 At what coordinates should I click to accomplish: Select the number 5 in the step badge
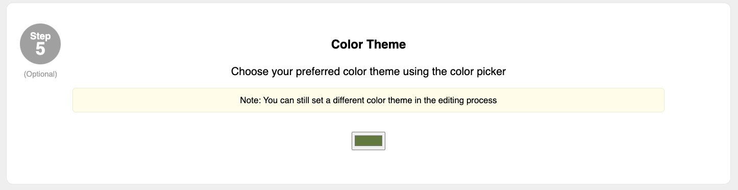[x=40, y=50]
